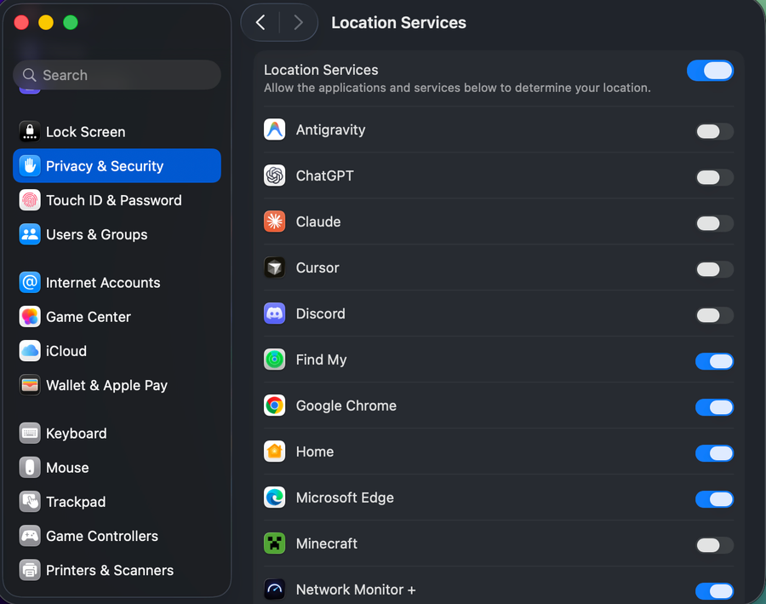Open Lock Screen settings

[117, 131]
